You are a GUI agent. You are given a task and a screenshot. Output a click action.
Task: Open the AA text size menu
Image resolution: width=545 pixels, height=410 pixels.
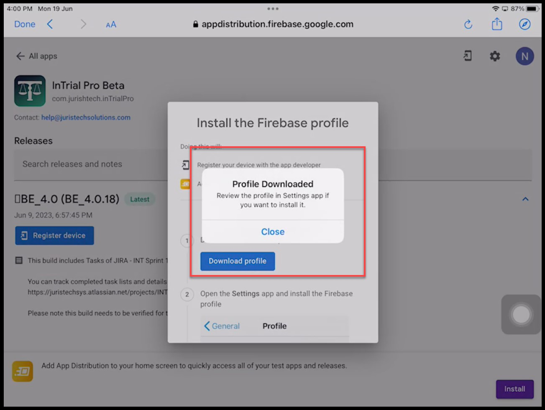point(111,25)
